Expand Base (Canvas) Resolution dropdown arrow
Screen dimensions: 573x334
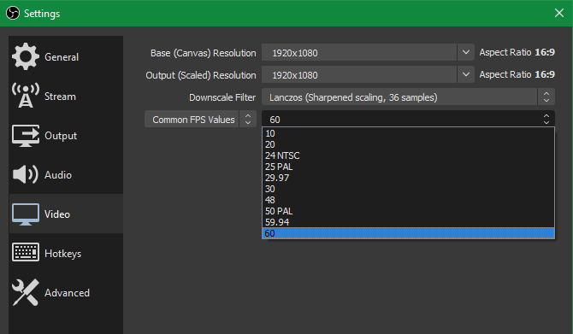coord(465,53)
